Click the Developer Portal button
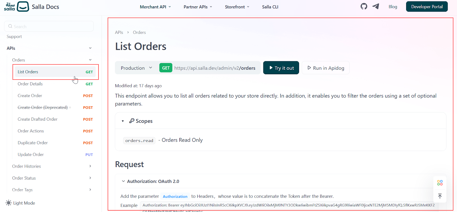This screenshot has width=457, height=212. tap(427, 7)
